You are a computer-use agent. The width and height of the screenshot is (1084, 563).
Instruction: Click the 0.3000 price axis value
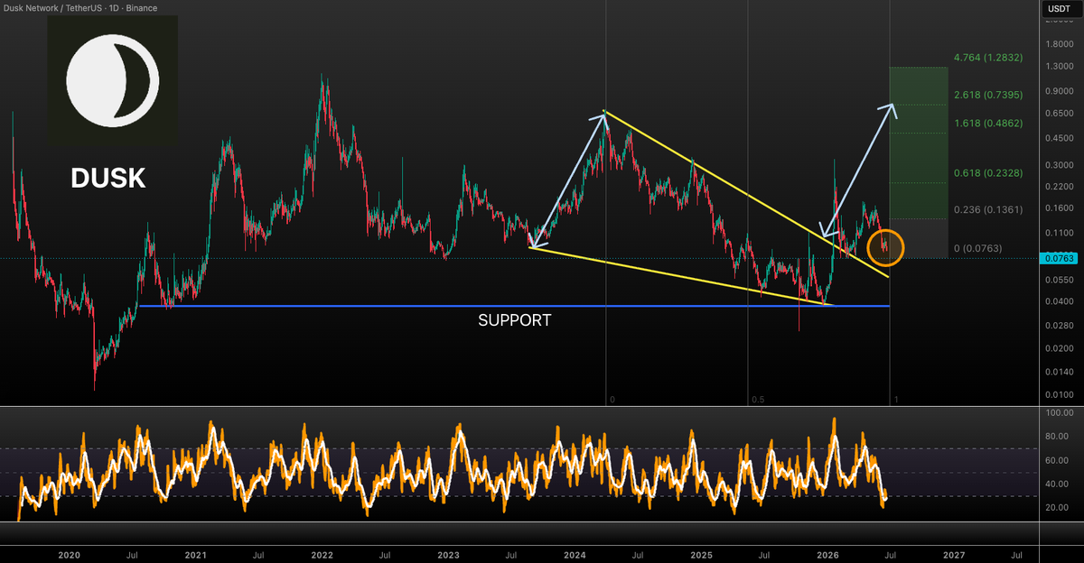tap(1059, 165)
